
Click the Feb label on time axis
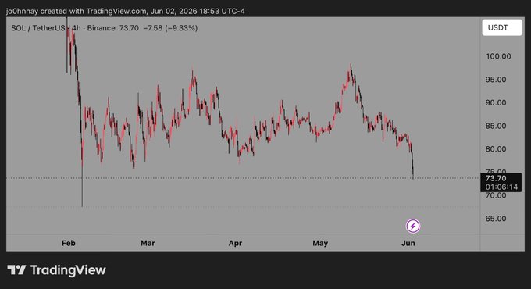[x=69, y=243]
